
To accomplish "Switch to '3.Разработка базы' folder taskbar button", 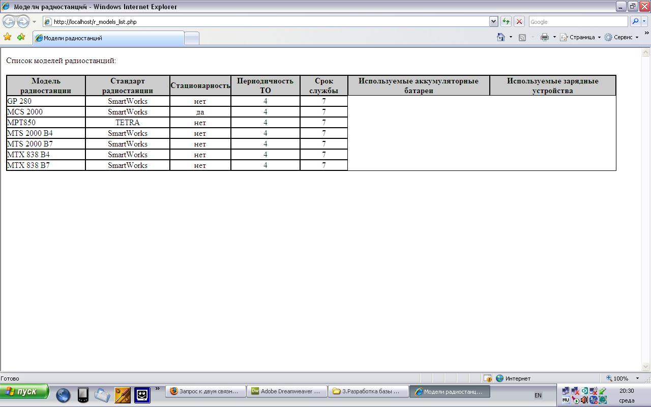I will [368, 392].
